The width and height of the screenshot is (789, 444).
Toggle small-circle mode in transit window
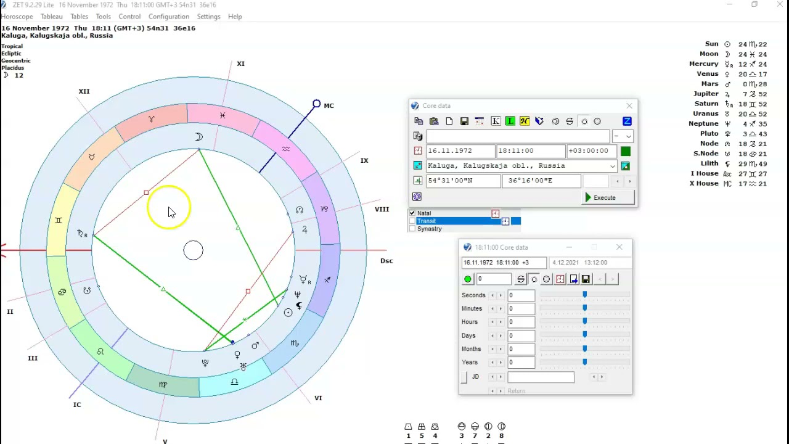click(x=534, y=279)
